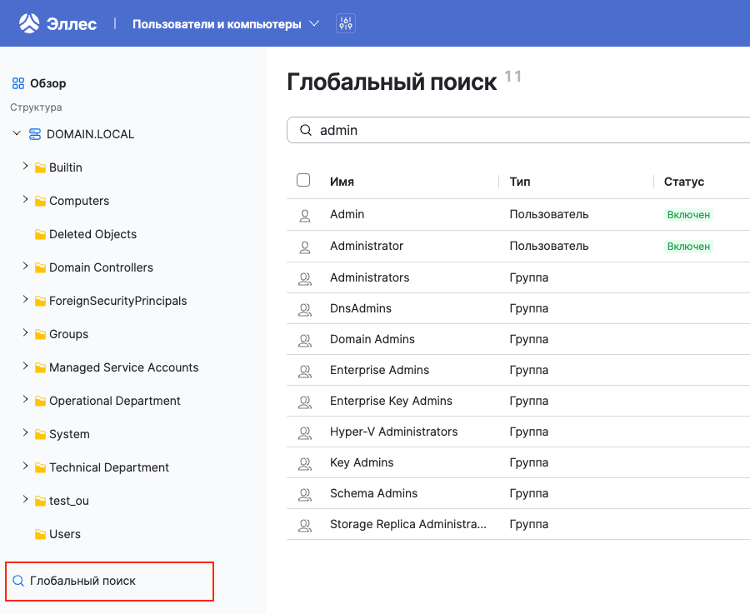Click the Эллес logo icon
The width and height of the screenshot is (750, 614).
click(29, 23)
